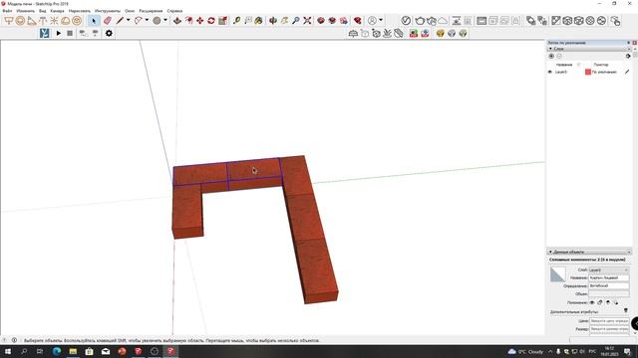The width and height of the screenshot is (638, 358).
Task: Click the Extension Warehouse ruby icon
Action: tap(358, 20)
